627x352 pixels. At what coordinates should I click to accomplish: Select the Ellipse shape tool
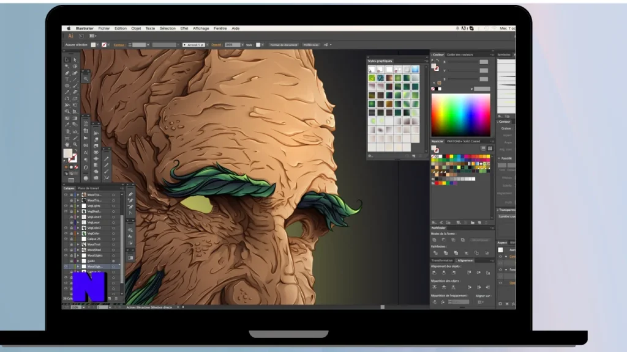click(67, 86)
